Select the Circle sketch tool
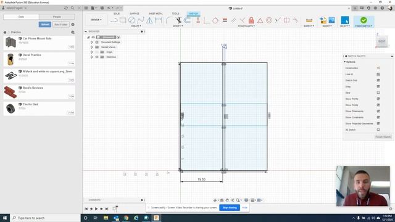The height and width of the screenshot is (222, 395). pyautogui.click(x=131, y=20)
